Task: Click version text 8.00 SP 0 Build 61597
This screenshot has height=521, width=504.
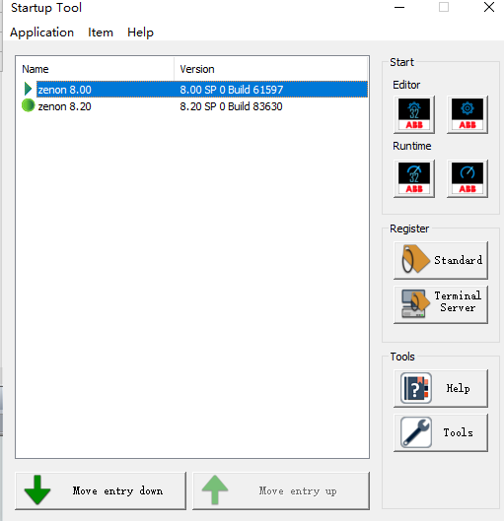Action: coord(232,90)
